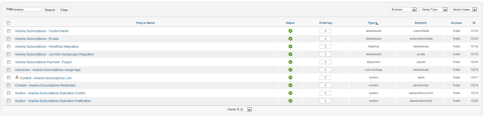Image resolution: width=485 pixels, height=116 pixels.
Task: Sort the list by Ordering column header
Action: 325,23
